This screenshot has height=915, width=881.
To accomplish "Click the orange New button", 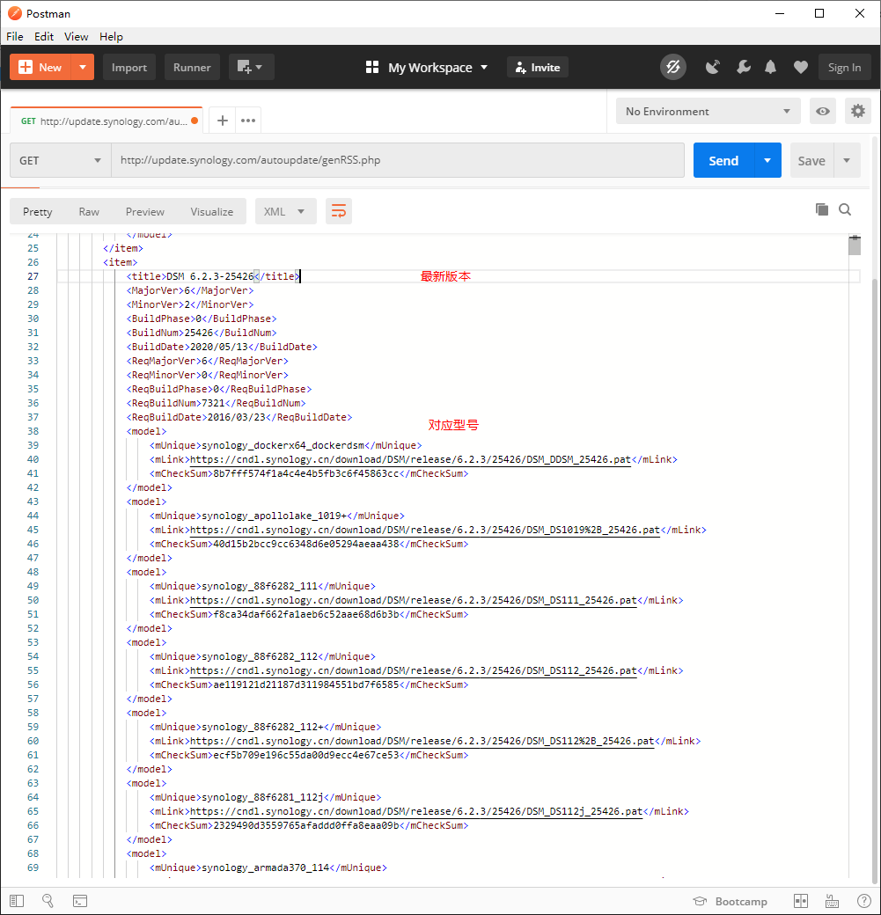I will click(x=40, y=67).
